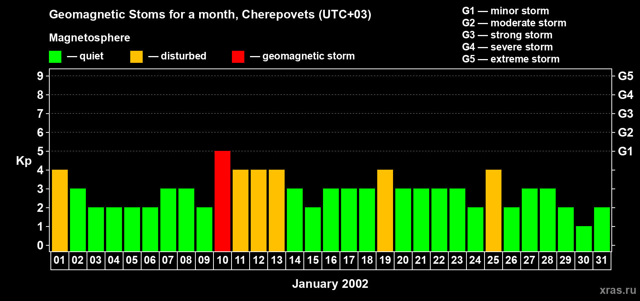640x301 pixels.
Task: Click the chart title mentioning Cherepovets
Action: tap(210, 14)
